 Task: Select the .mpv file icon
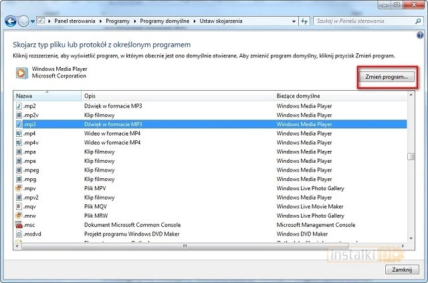pyautogui.click(x=19, y=189)
